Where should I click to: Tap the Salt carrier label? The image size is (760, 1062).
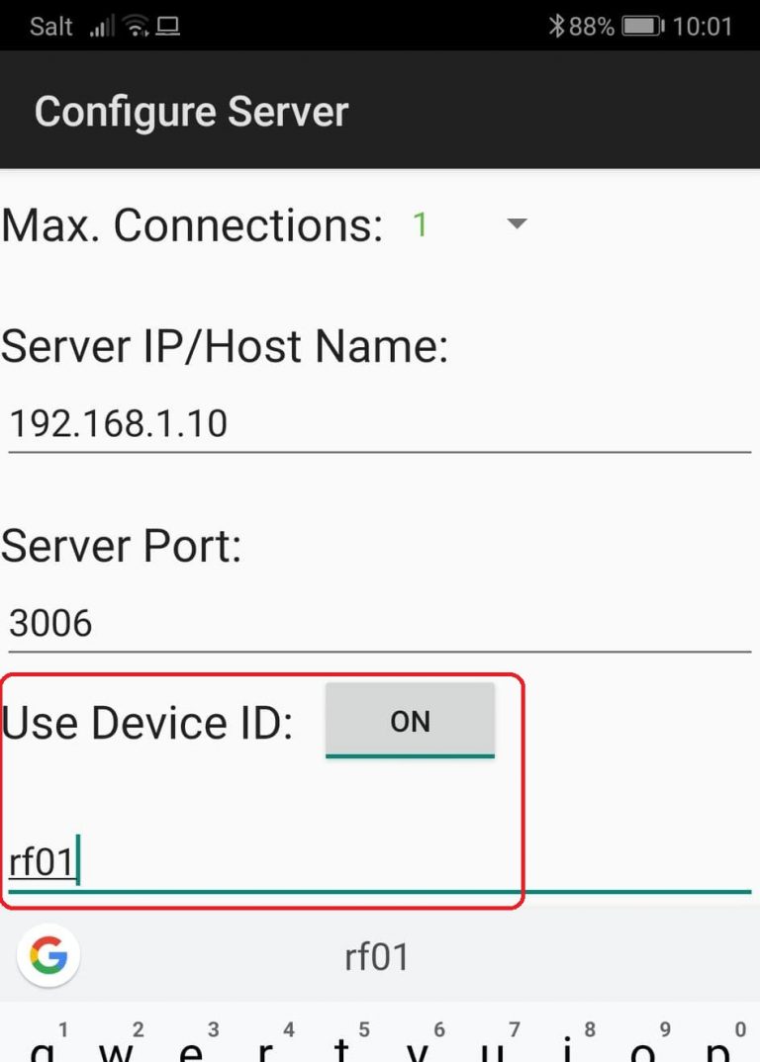(49, 26)
